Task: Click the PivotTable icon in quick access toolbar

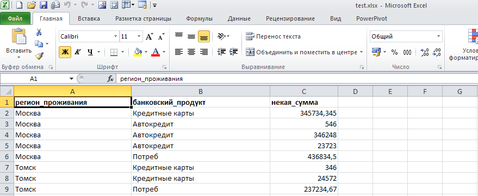Action: click(x=114, y=5)
